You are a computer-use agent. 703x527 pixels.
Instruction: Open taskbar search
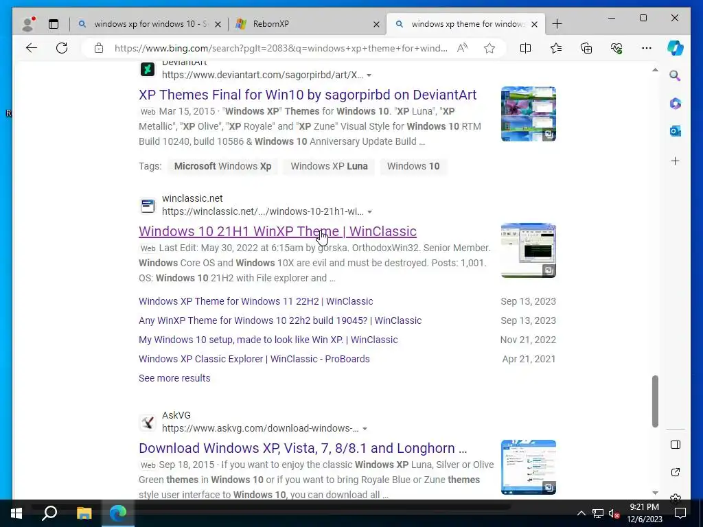(x=49, y=513)
